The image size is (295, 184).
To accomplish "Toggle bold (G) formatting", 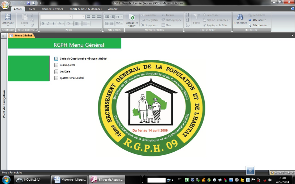I will [43, 24].
